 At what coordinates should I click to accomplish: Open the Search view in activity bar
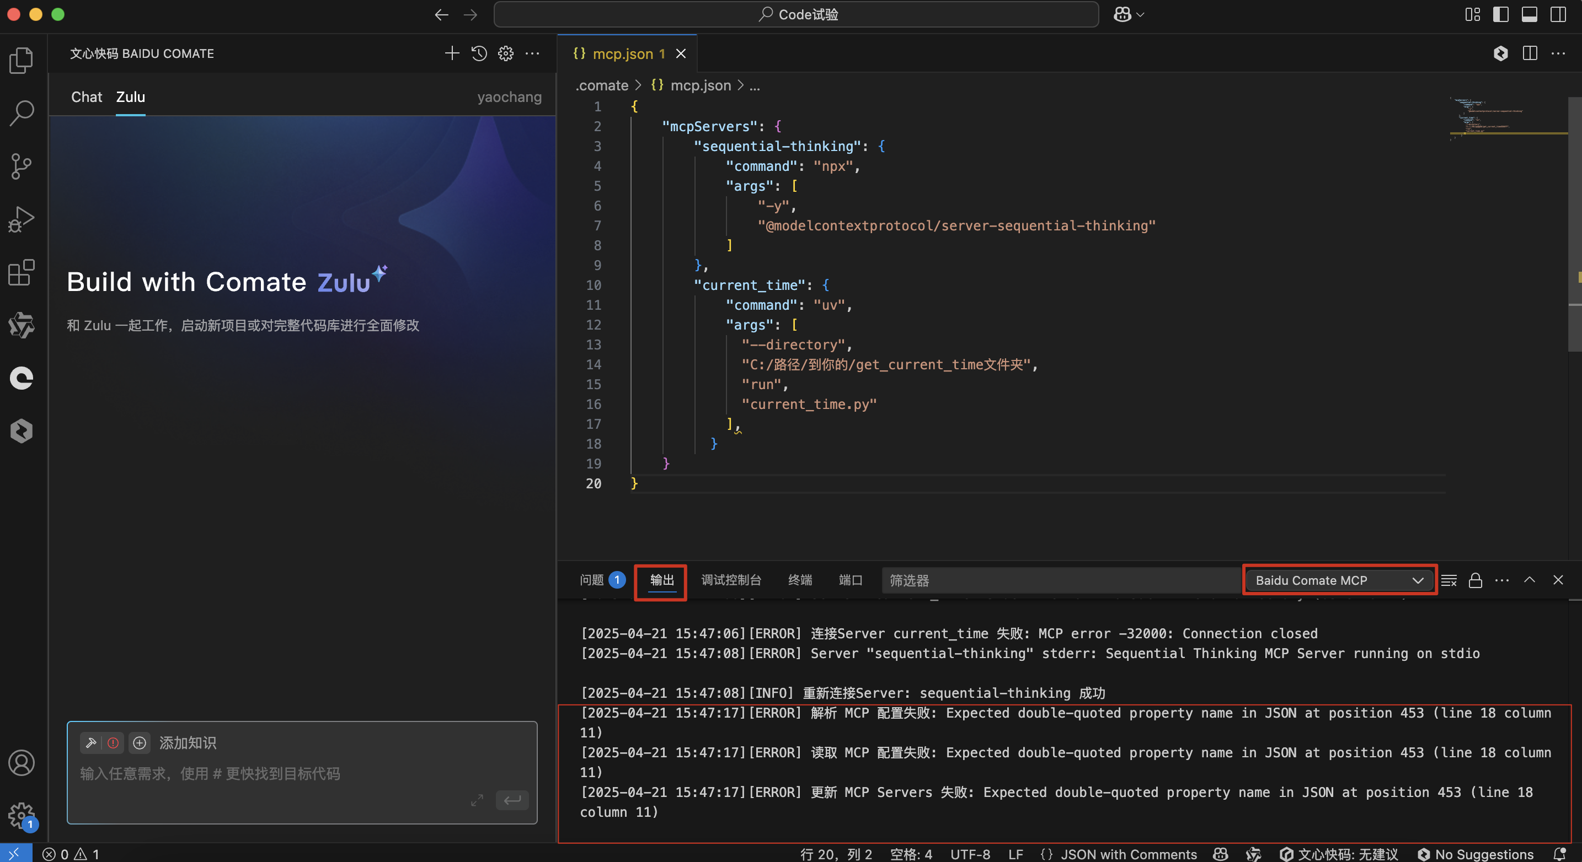point(22,113)
